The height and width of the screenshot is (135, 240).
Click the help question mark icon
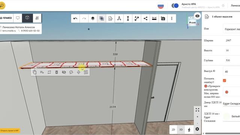pyautogui.click(x=223, y=6)
